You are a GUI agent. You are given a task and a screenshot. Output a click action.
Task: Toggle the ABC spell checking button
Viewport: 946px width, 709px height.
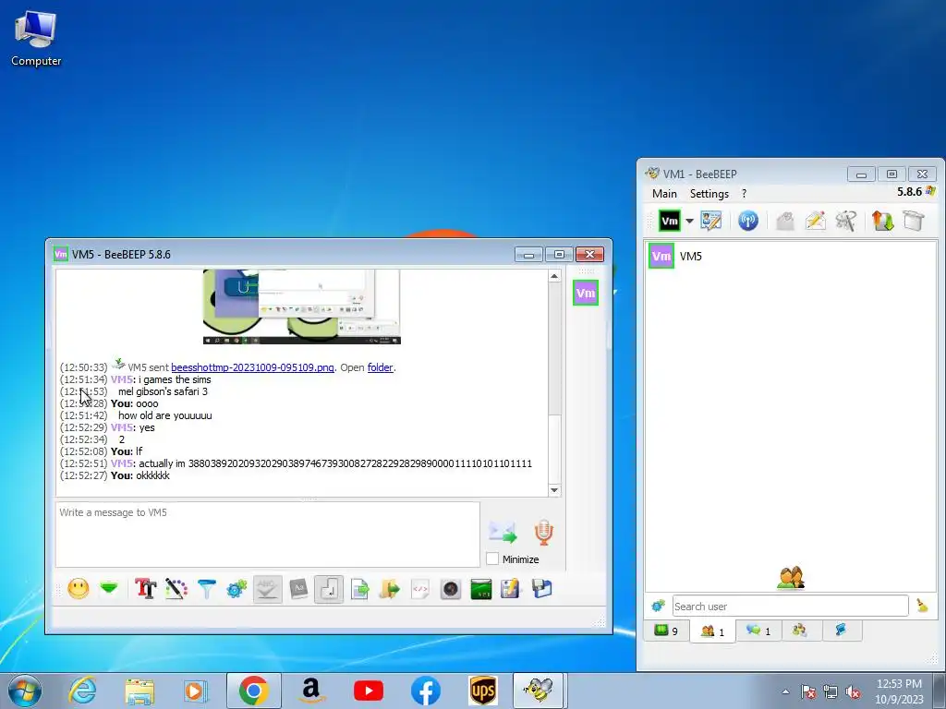[267, 589]
